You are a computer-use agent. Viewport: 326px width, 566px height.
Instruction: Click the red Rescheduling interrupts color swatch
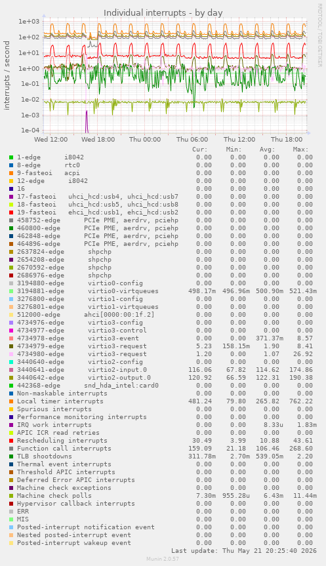click(11, 441)
